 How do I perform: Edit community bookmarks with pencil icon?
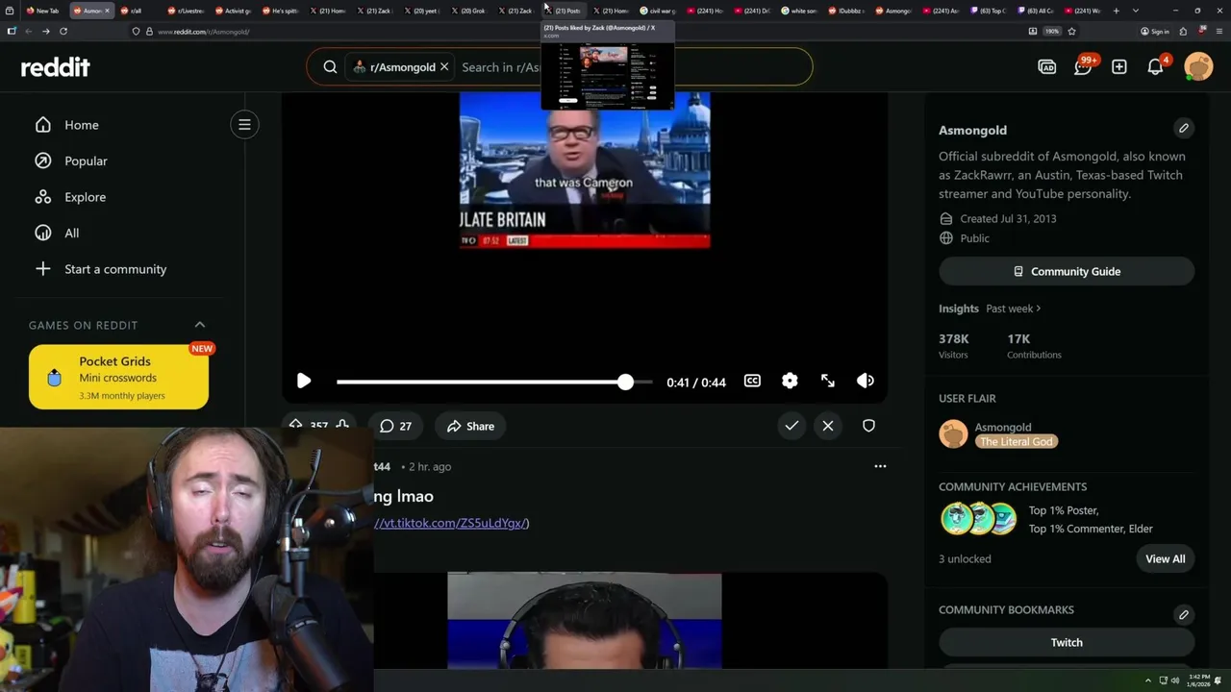(x=1184, y=614)
